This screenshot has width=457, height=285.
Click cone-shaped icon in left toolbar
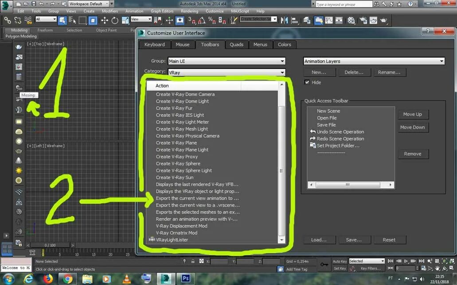click(19, 160)
